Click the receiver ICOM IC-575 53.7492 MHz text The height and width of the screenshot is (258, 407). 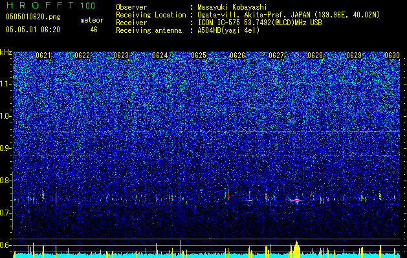259,23
